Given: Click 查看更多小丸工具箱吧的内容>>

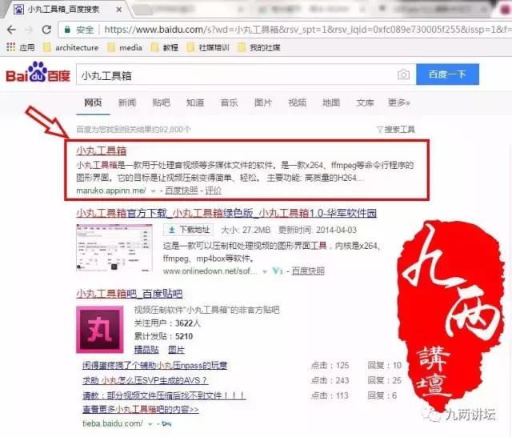Looking at the screenshot, I should [x=141, y=409].
